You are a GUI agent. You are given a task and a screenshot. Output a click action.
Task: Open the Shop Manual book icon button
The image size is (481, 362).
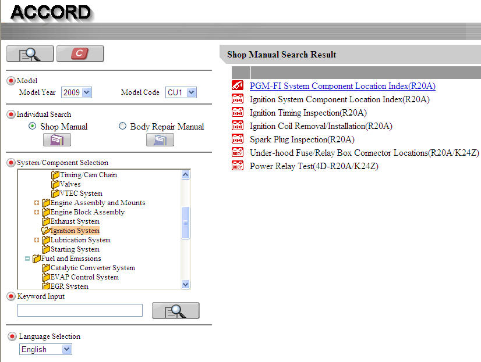click(57, 140)
